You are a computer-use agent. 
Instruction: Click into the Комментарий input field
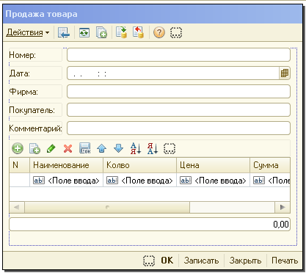(x=178, y=128)
